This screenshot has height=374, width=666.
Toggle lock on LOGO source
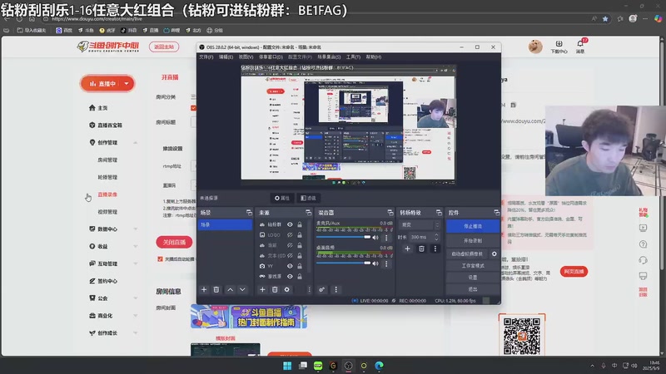coord(300,235)
